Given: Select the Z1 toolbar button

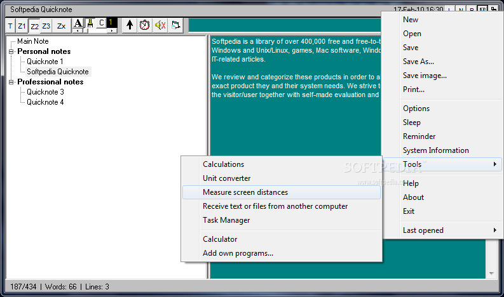Looking at the screenshot, I should (x=22, y=26).
